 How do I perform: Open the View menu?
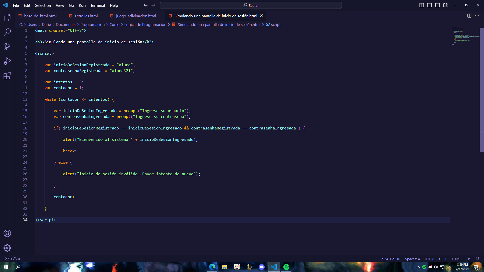pos(60,5)
